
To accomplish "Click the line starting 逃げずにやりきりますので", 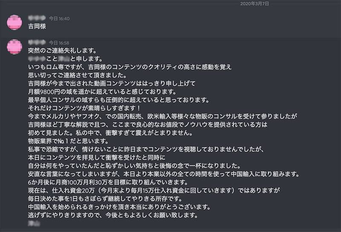I will (x=113, y=215).
